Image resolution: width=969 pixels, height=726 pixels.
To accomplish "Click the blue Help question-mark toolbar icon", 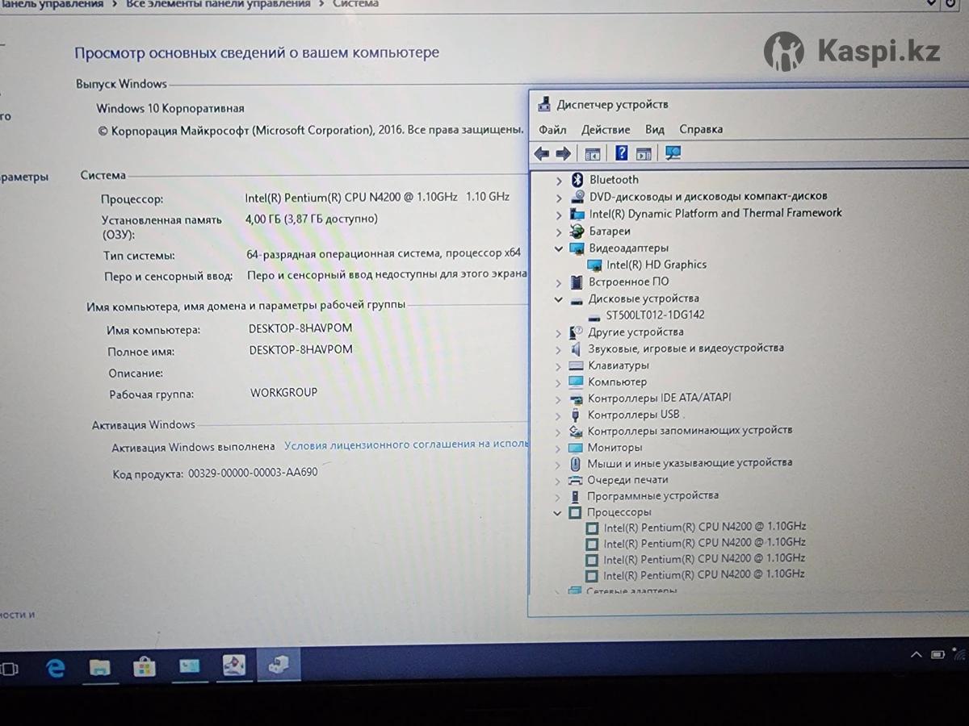I will click(x=621, y=153).
